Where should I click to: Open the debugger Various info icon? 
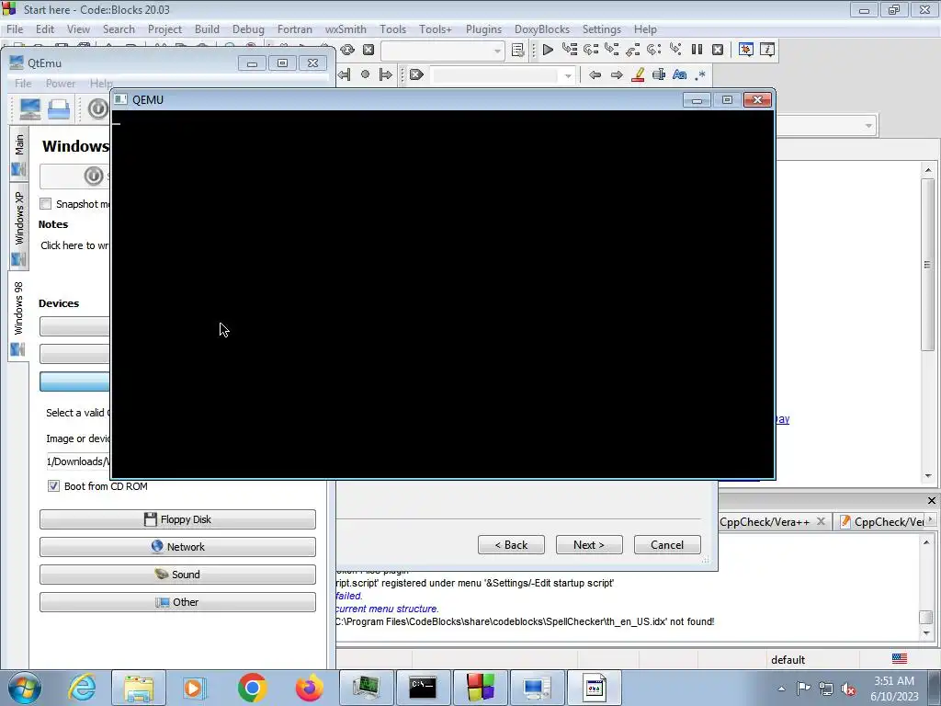767,50
